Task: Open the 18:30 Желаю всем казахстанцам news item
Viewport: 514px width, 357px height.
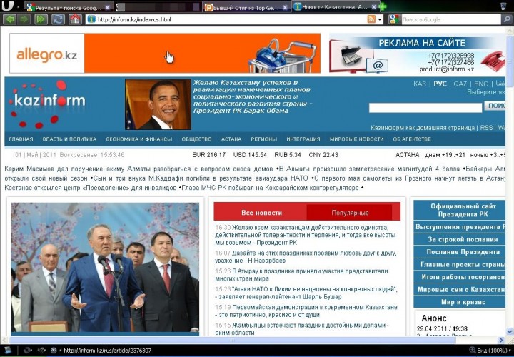Action: tap(306, 235)
